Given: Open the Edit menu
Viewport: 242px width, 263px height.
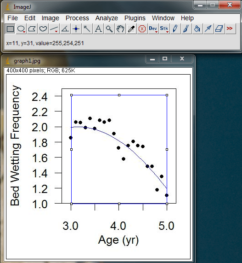Looking at the screenshot, I should pyautogui.click(x=30, y=18).
